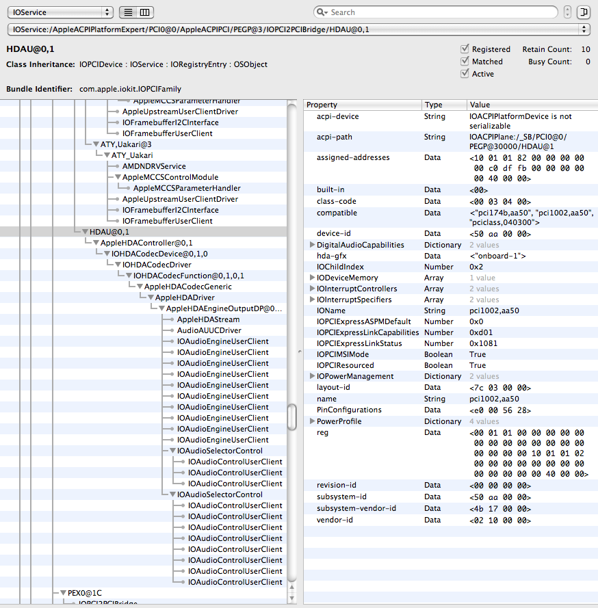The height and width of the screenshot is (608, 598).
Task: Toggle the inspector panel icon beside search
Action: pyautogui.click(x=583, y=12)
